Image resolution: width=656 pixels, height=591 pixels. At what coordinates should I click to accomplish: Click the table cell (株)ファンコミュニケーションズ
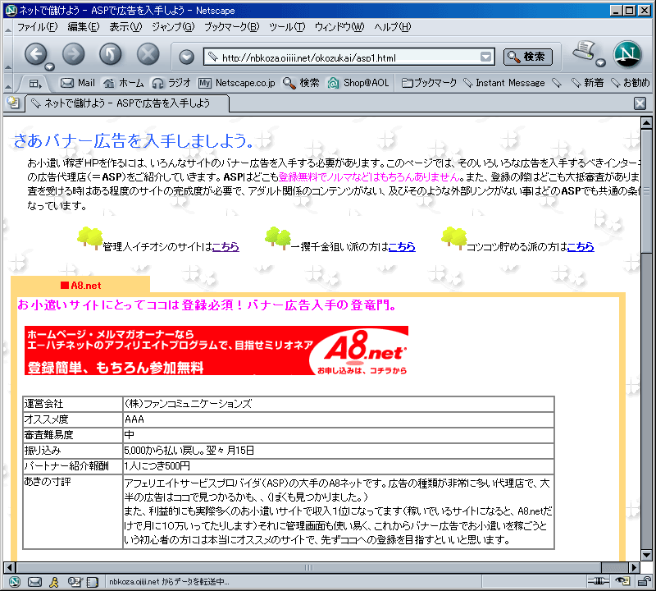click(339, 404)
